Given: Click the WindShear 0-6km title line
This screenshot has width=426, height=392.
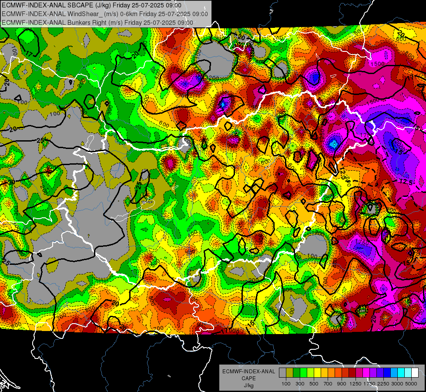Looking at the screenshot, I should (x=104, y=14).
